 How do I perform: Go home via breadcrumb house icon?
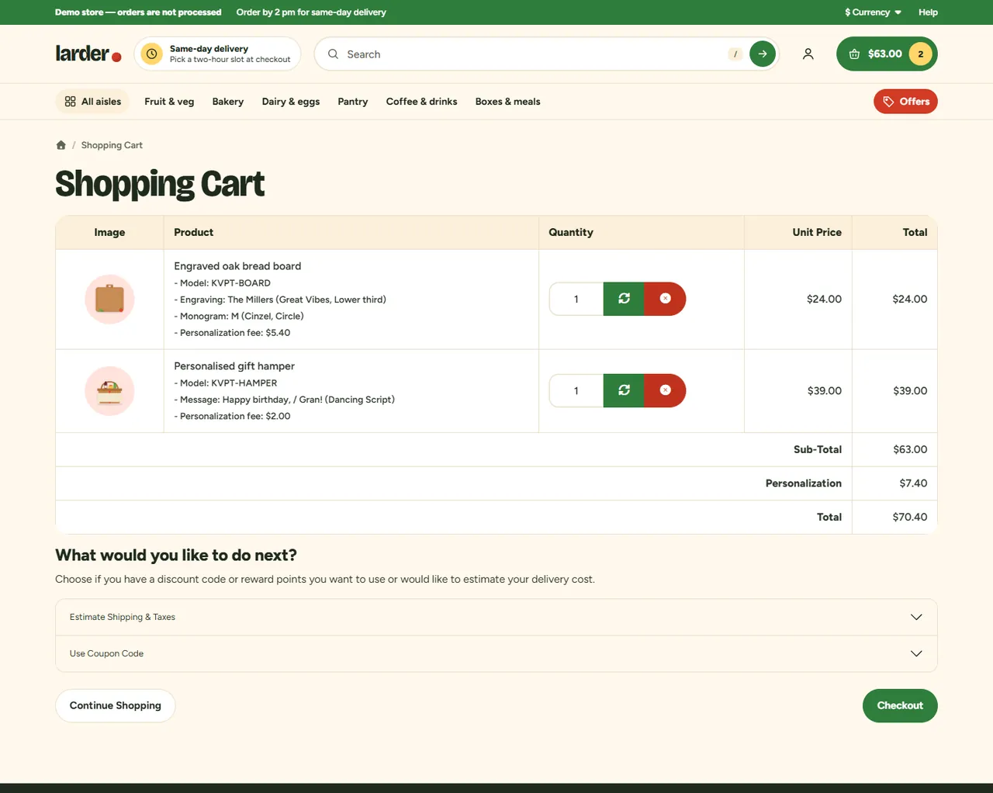(x=61, y=145)
